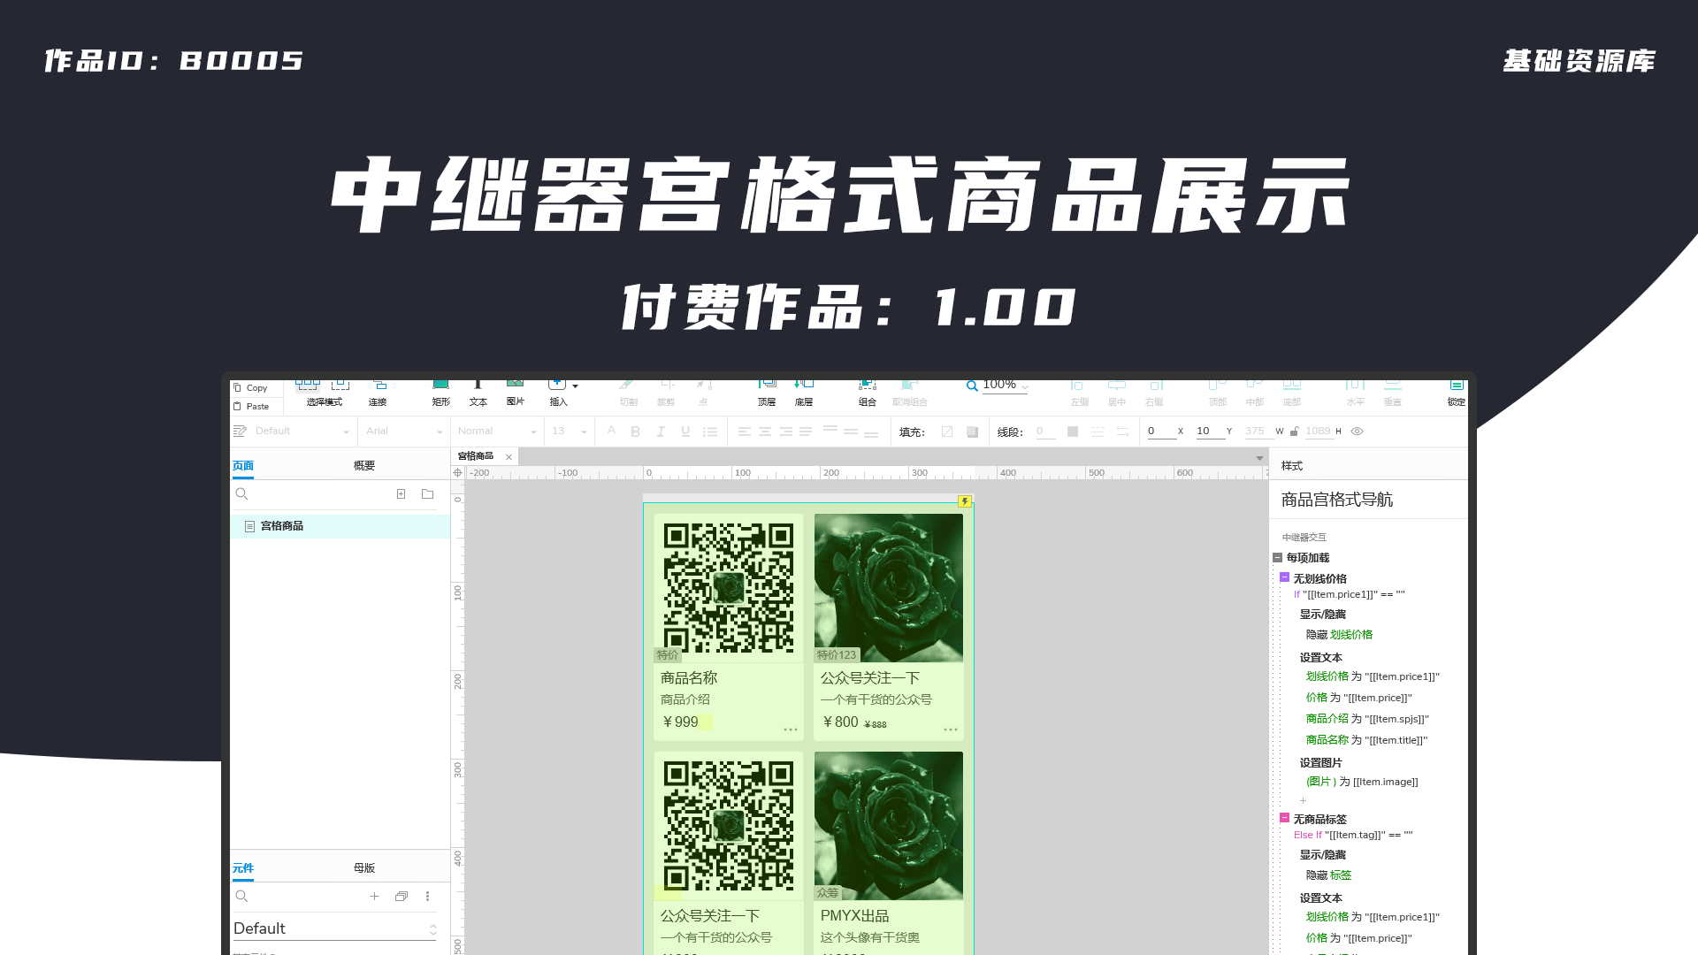Send to back with 底层 icon
The width and height of the screenshot is (1698, 955).
pos(803,393)
